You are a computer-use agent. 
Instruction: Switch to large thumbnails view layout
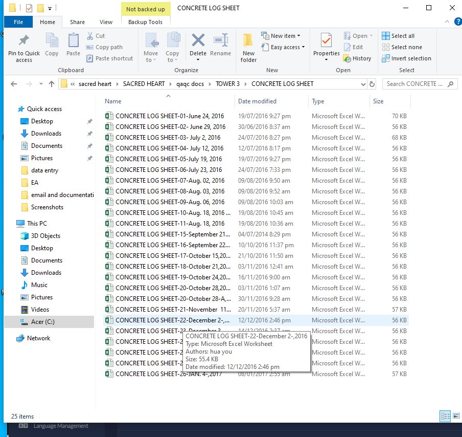[x=456, y=416]
